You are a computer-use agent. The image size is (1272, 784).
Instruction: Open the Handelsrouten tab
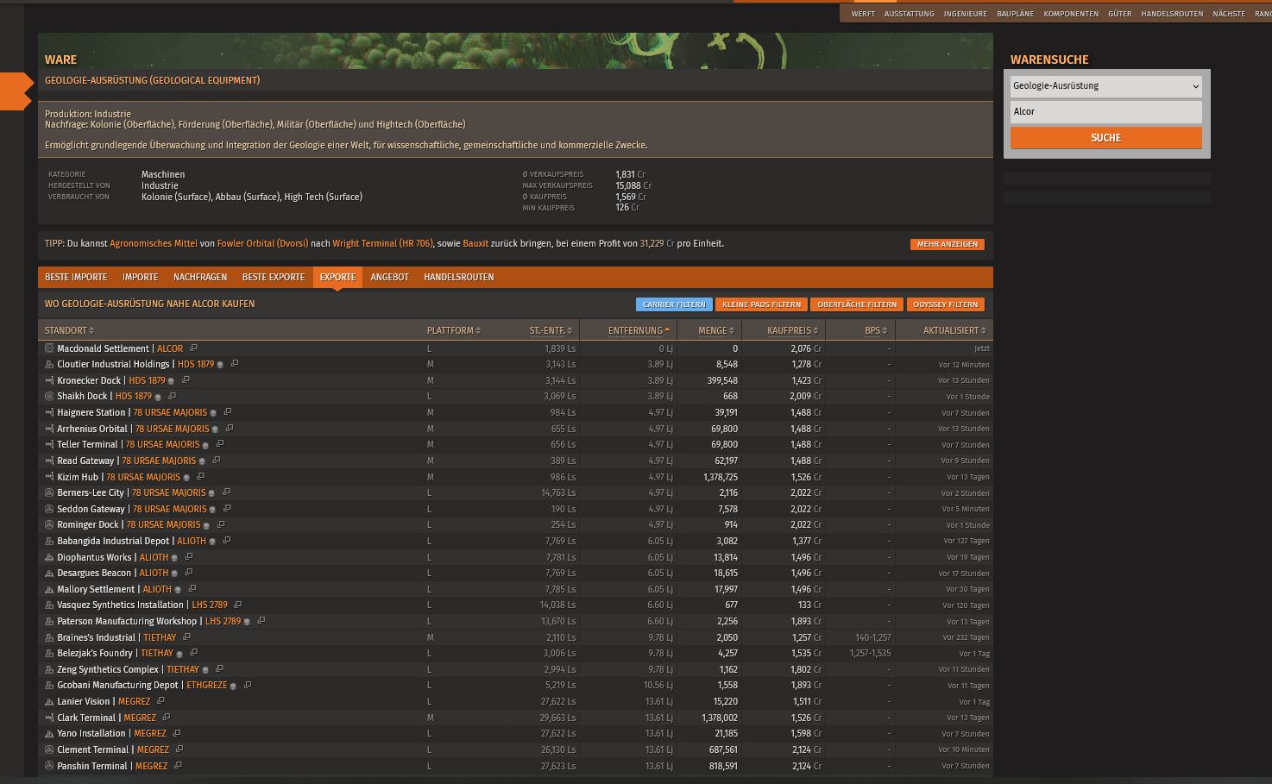(458, 277)
